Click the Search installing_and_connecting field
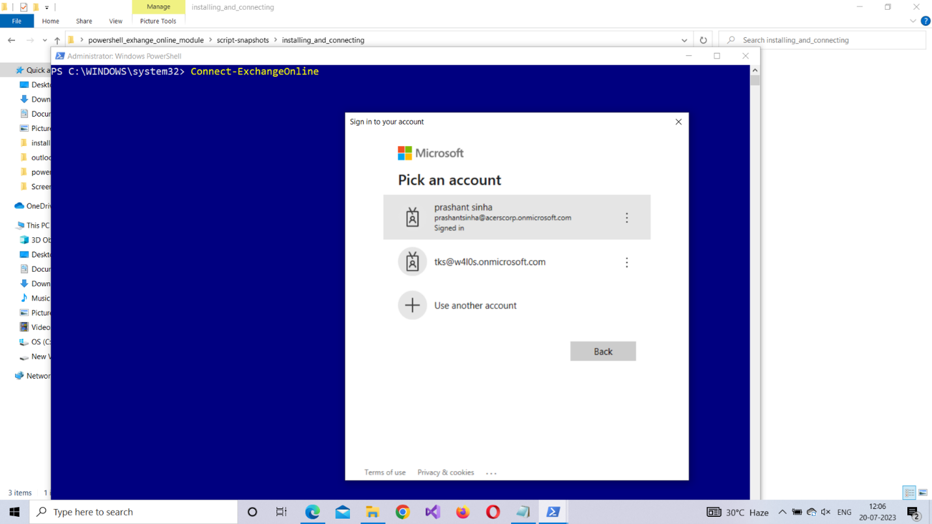The image size is (932, 524). (822, 40)
